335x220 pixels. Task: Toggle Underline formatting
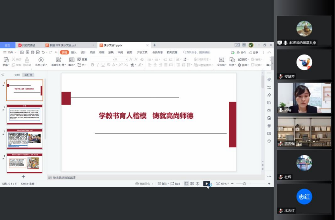(103, 65)
